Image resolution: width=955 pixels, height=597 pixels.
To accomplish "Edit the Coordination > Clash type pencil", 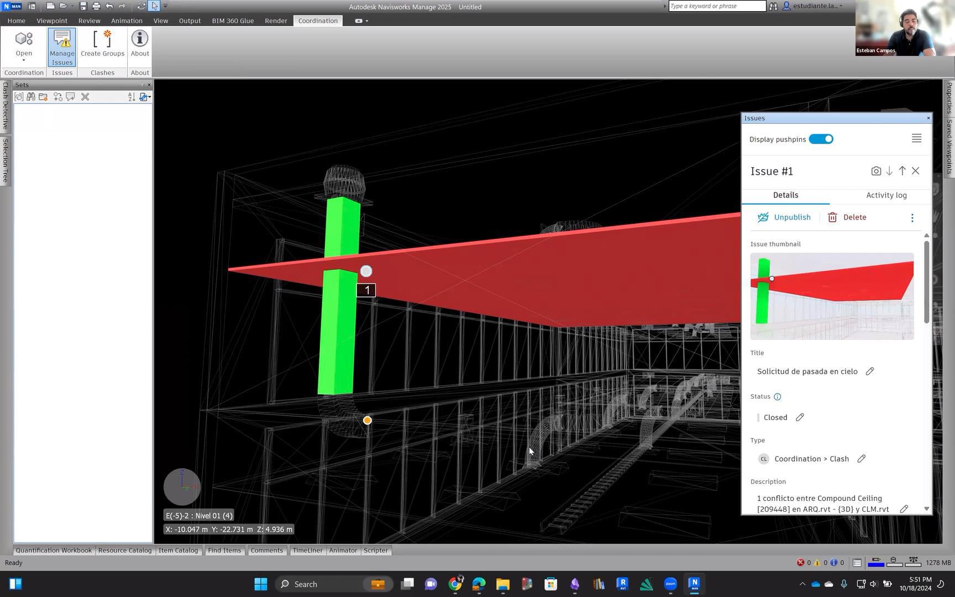I will (x=862, y=459).
